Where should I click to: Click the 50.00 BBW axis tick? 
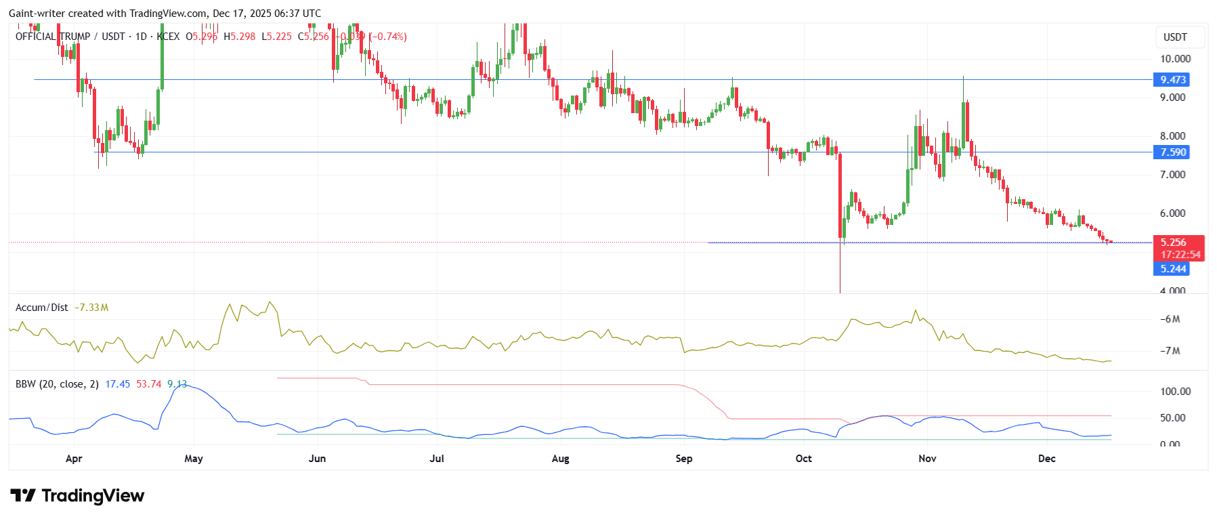click(1172, 418)
